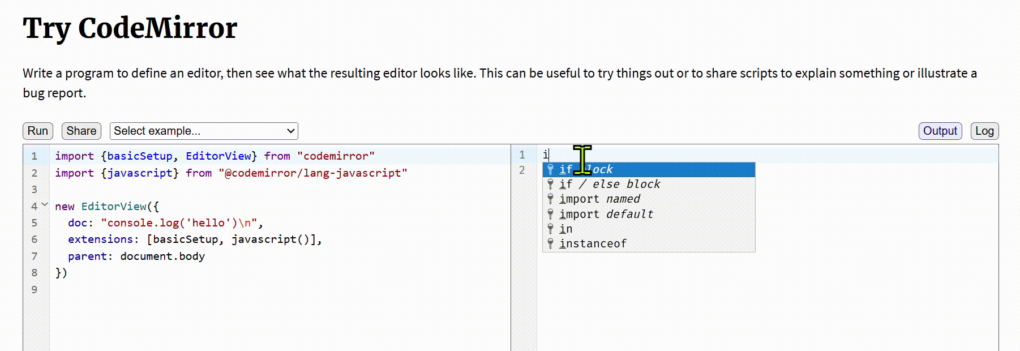Click 'document.body' in parent line
Screen dimensions: 1020x351
coord(162,256)
